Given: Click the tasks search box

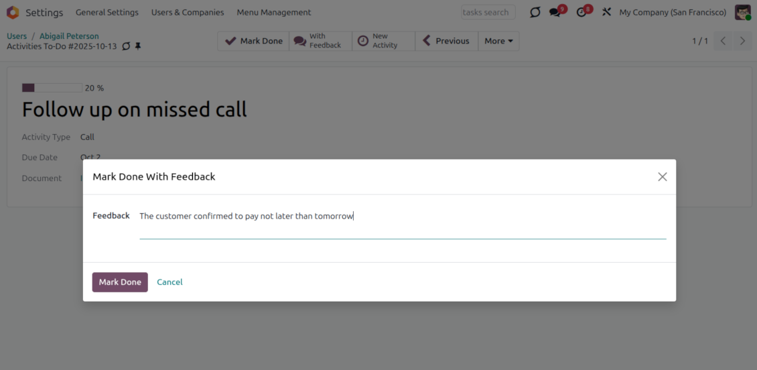Looking at the screenshot, I should [x=488, y=12].
